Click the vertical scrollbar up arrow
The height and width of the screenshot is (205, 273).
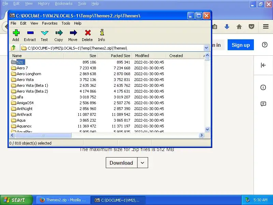(x=207, y=55)
